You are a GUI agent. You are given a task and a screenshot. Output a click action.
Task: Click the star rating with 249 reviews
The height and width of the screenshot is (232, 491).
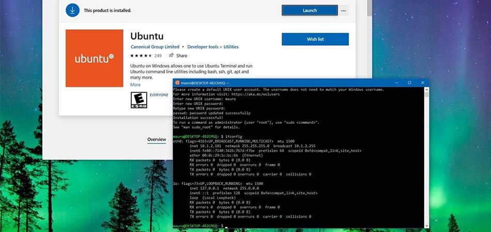pos(146,56)
